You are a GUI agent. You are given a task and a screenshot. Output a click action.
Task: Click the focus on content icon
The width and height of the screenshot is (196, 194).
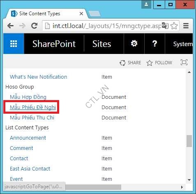pyautogui.click(x=184, y=62)
